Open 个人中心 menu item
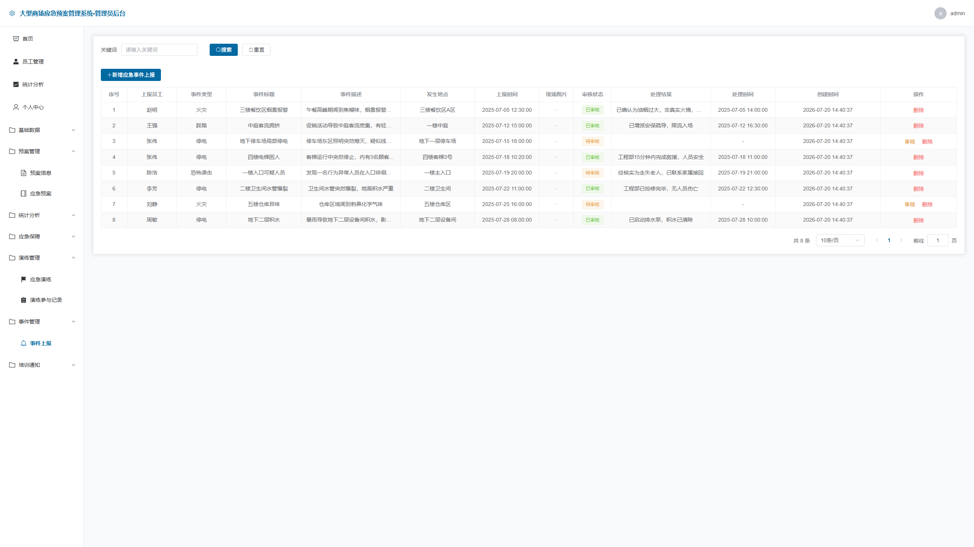Screen dimensions: 974x547 [42, 107]
